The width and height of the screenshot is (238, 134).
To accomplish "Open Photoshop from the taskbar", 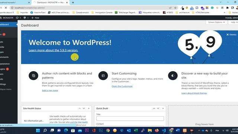I will click(x=101, y=130).
